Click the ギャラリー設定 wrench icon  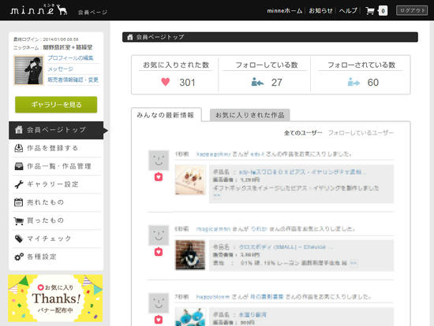(19, 184)
